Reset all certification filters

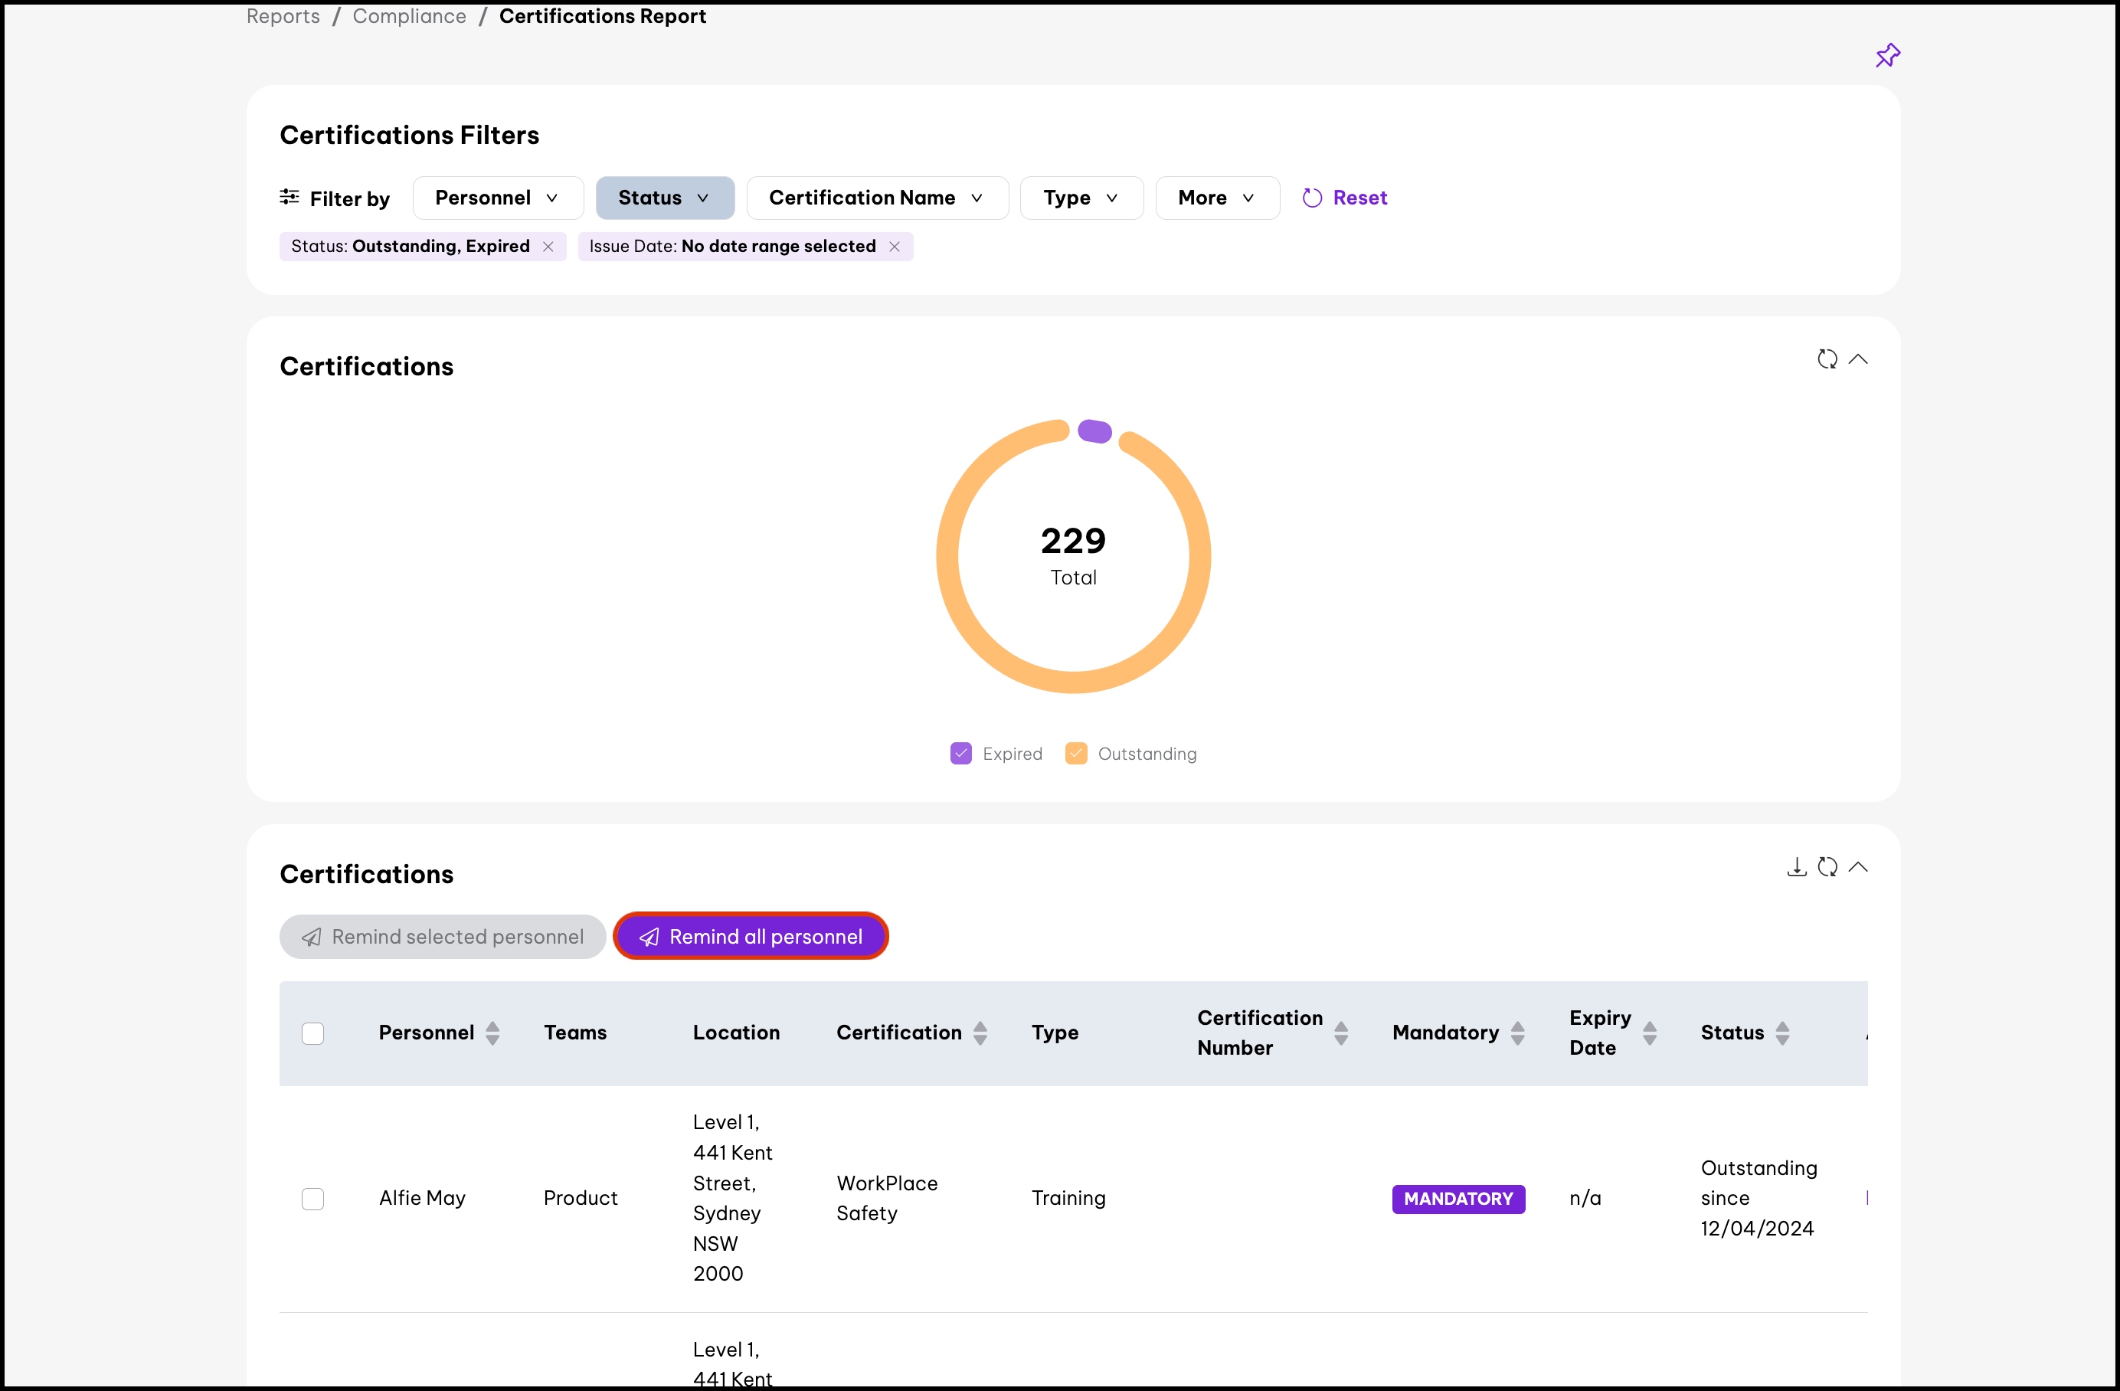point(1344,198)
